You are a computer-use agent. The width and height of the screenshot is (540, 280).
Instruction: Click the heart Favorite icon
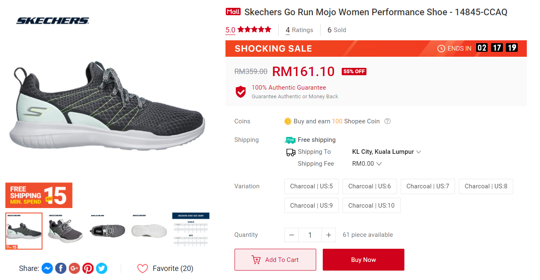143,268
